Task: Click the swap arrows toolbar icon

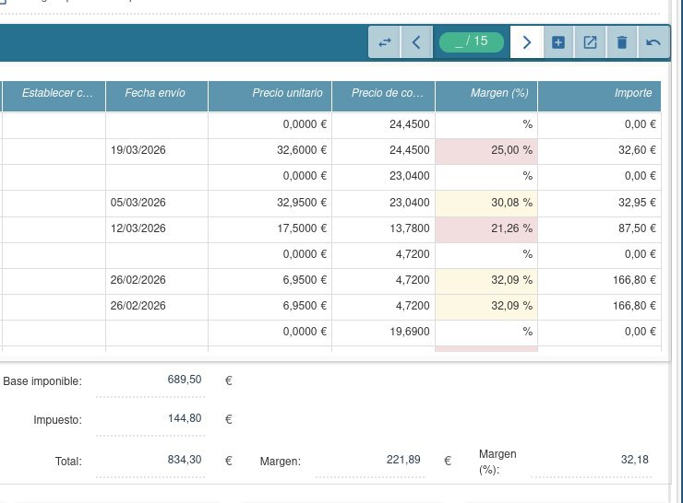Action: (384, 42)
